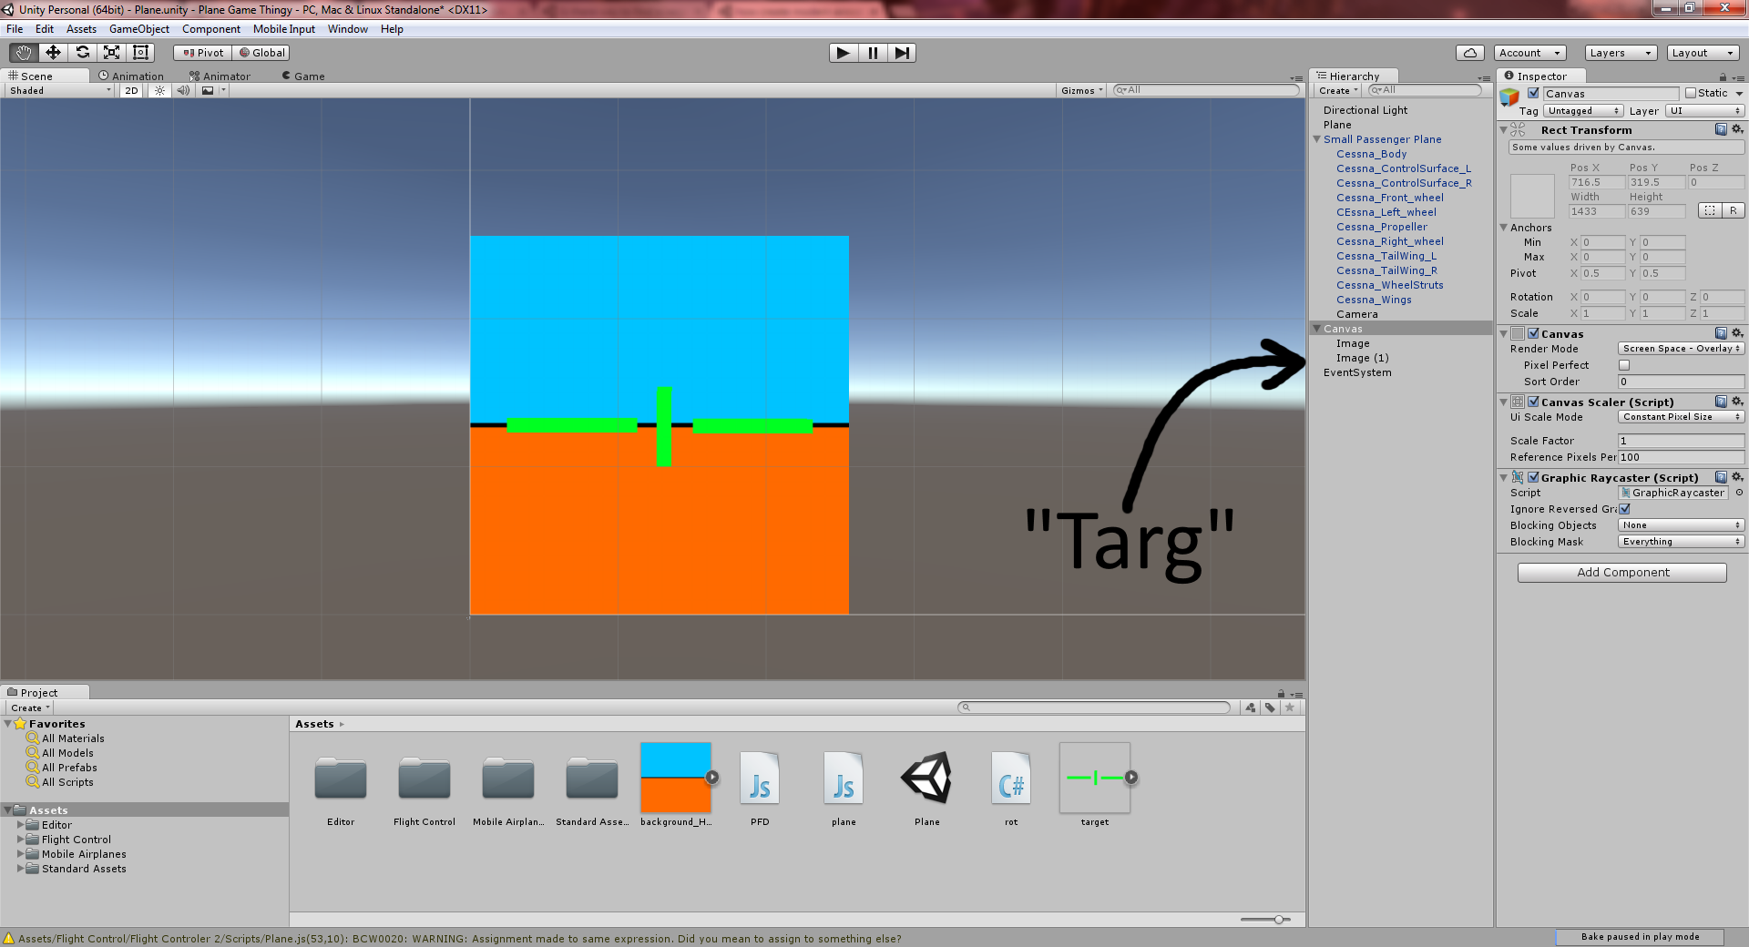Open the GameObject menu
This screenshot has height=947, width=1749.
(x=138, y=29)
